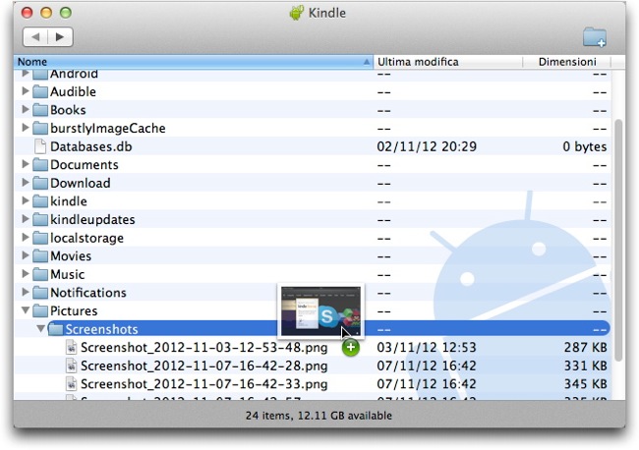Expand the Notifications folder
The height and width of the screenshot is (450, 639).
point(26,293)
